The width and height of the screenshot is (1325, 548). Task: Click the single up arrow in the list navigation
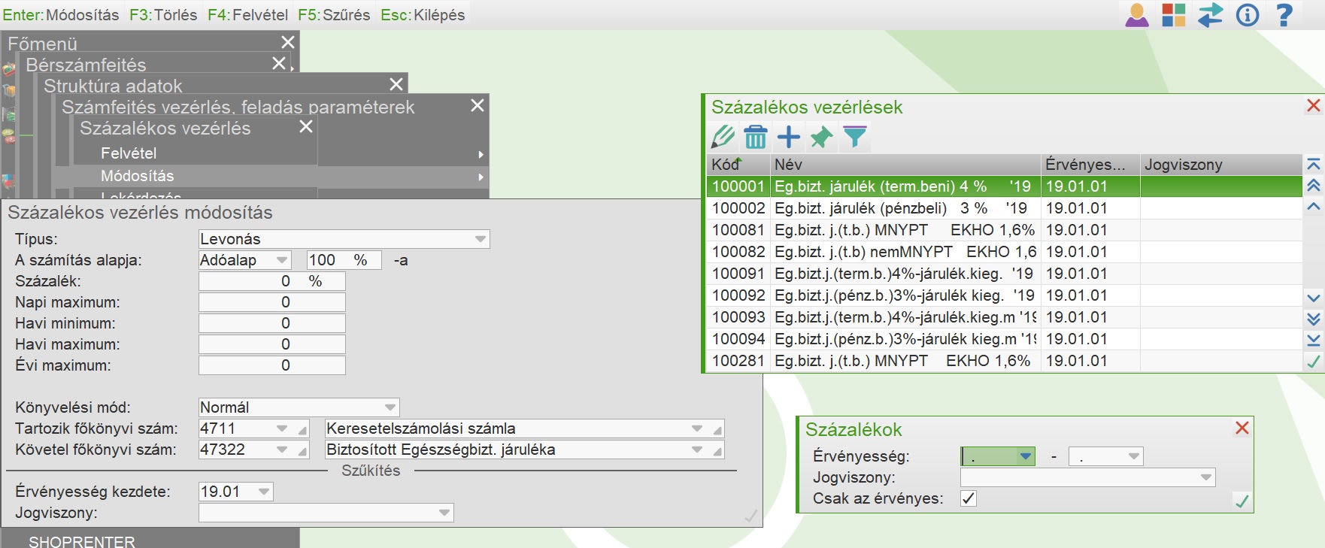point(1314,206)
